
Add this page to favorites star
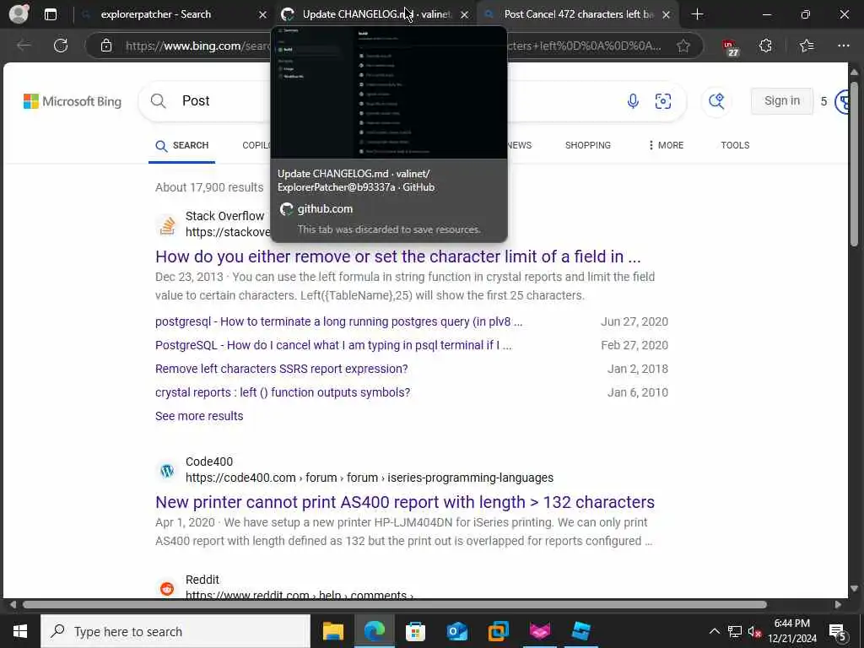(x=683, y=46)
